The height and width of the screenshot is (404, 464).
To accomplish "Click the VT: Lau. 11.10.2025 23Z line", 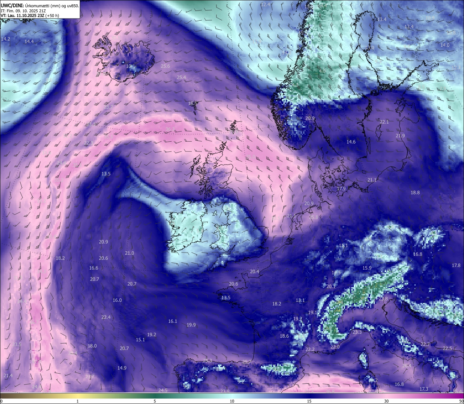I will coord(30,16).
